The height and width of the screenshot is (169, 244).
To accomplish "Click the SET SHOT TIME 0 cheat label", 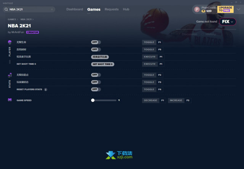I will (x=26, y=64).
